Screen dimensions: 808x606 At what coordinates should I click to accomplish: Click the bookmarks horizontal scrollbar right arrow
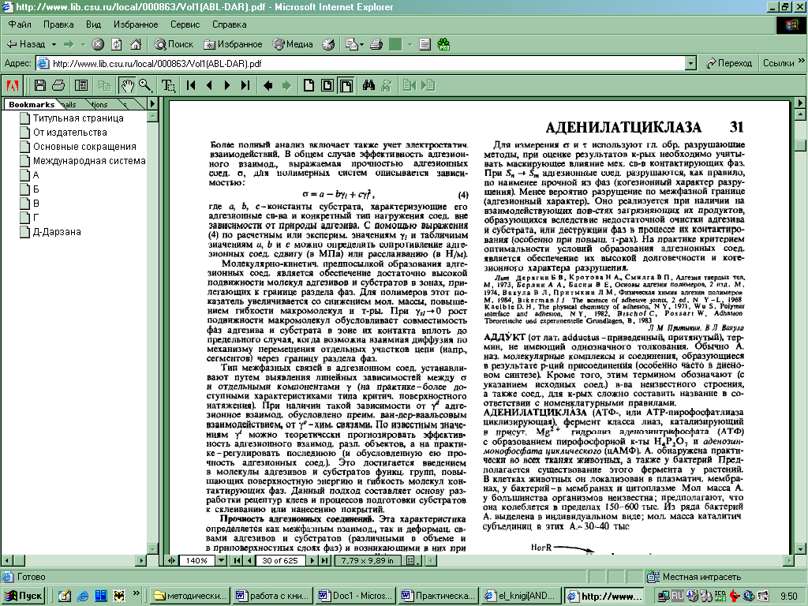(x=142, y=560)
